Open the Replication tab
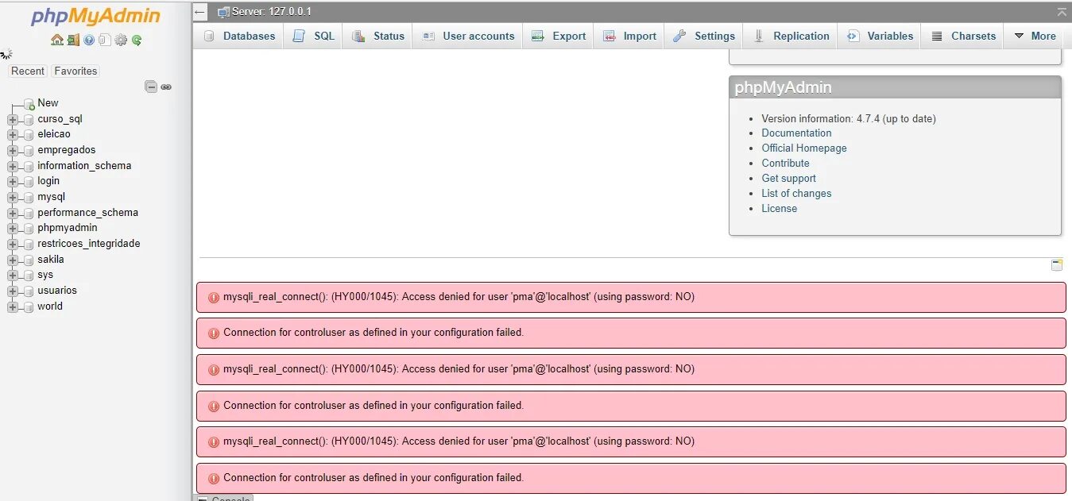Viewport: 1072px width, 501px height. click(791, 36)
